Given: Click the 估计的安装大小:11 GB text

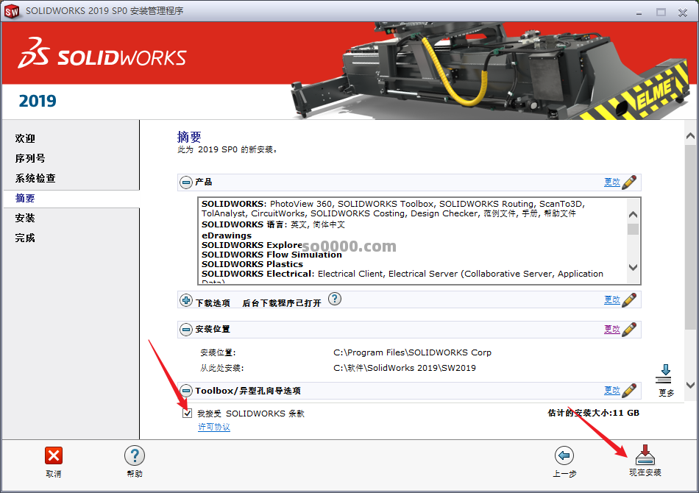Looking at the screenshot, I should [x=593, y=414].
